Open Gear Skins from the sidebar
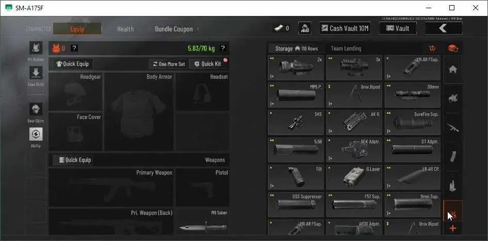This screenshot has height=241, width=488. [36, 109]
